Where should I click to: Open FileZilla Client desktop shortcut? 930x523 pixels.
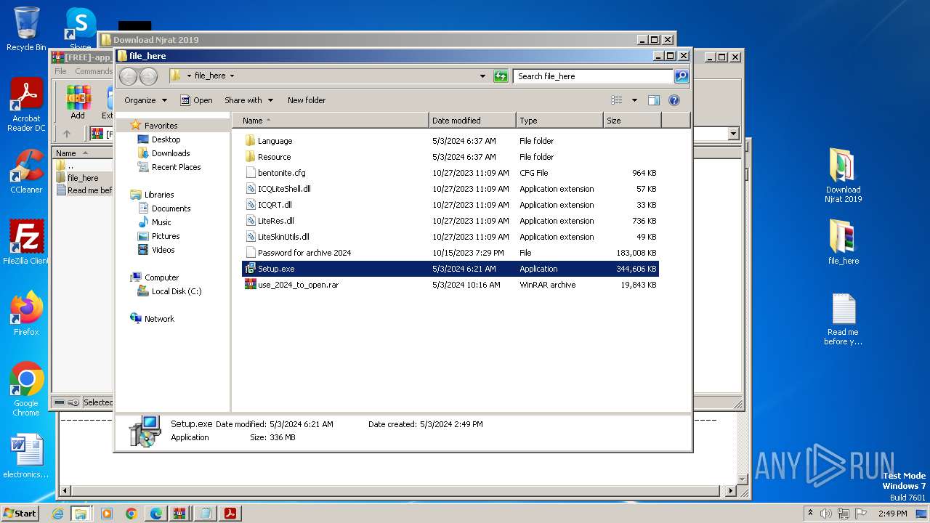(26, 242)
